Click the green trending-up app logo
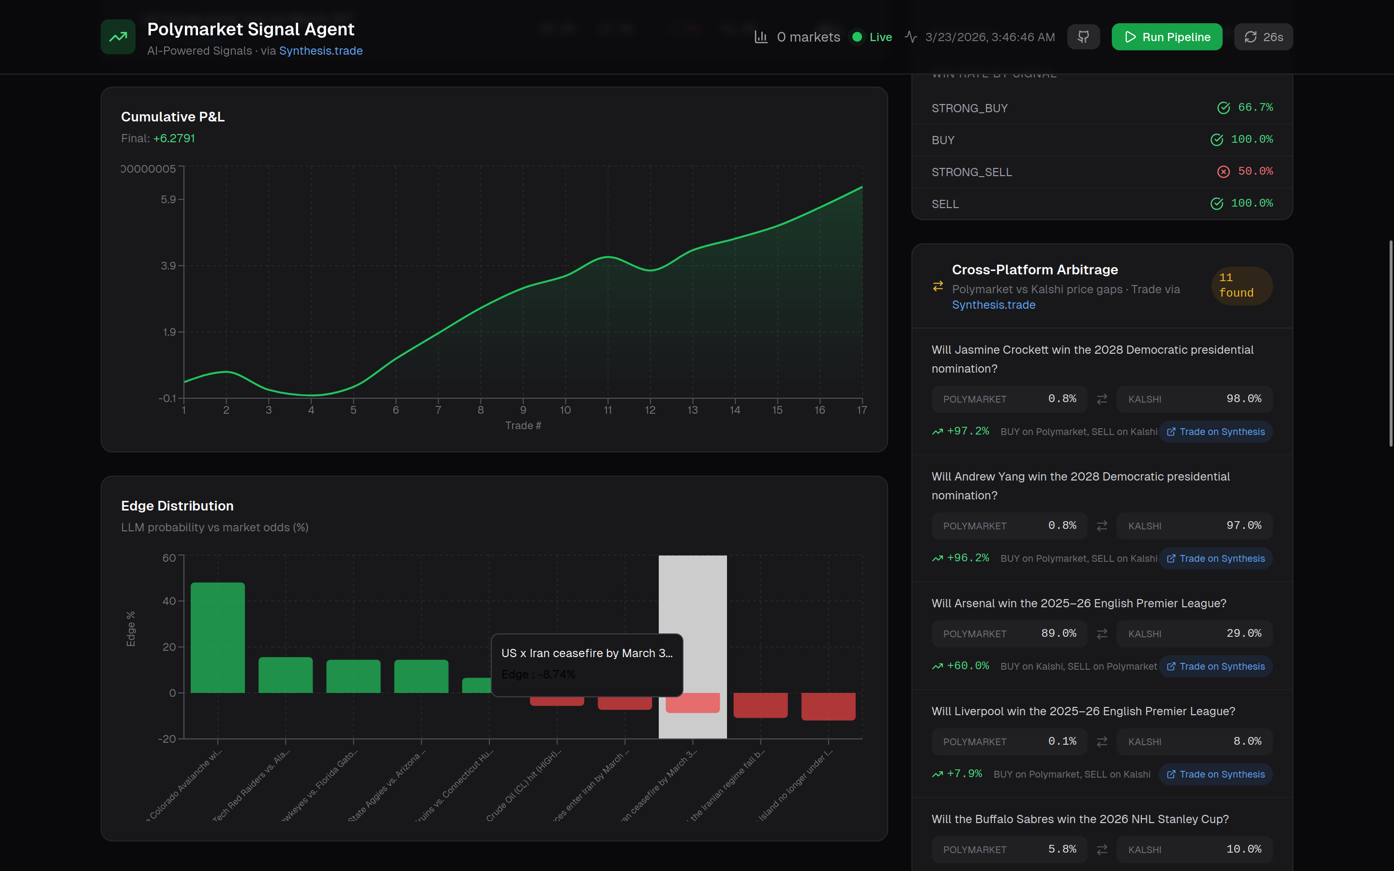This screenshot has width=1394, height=871. 118,37
